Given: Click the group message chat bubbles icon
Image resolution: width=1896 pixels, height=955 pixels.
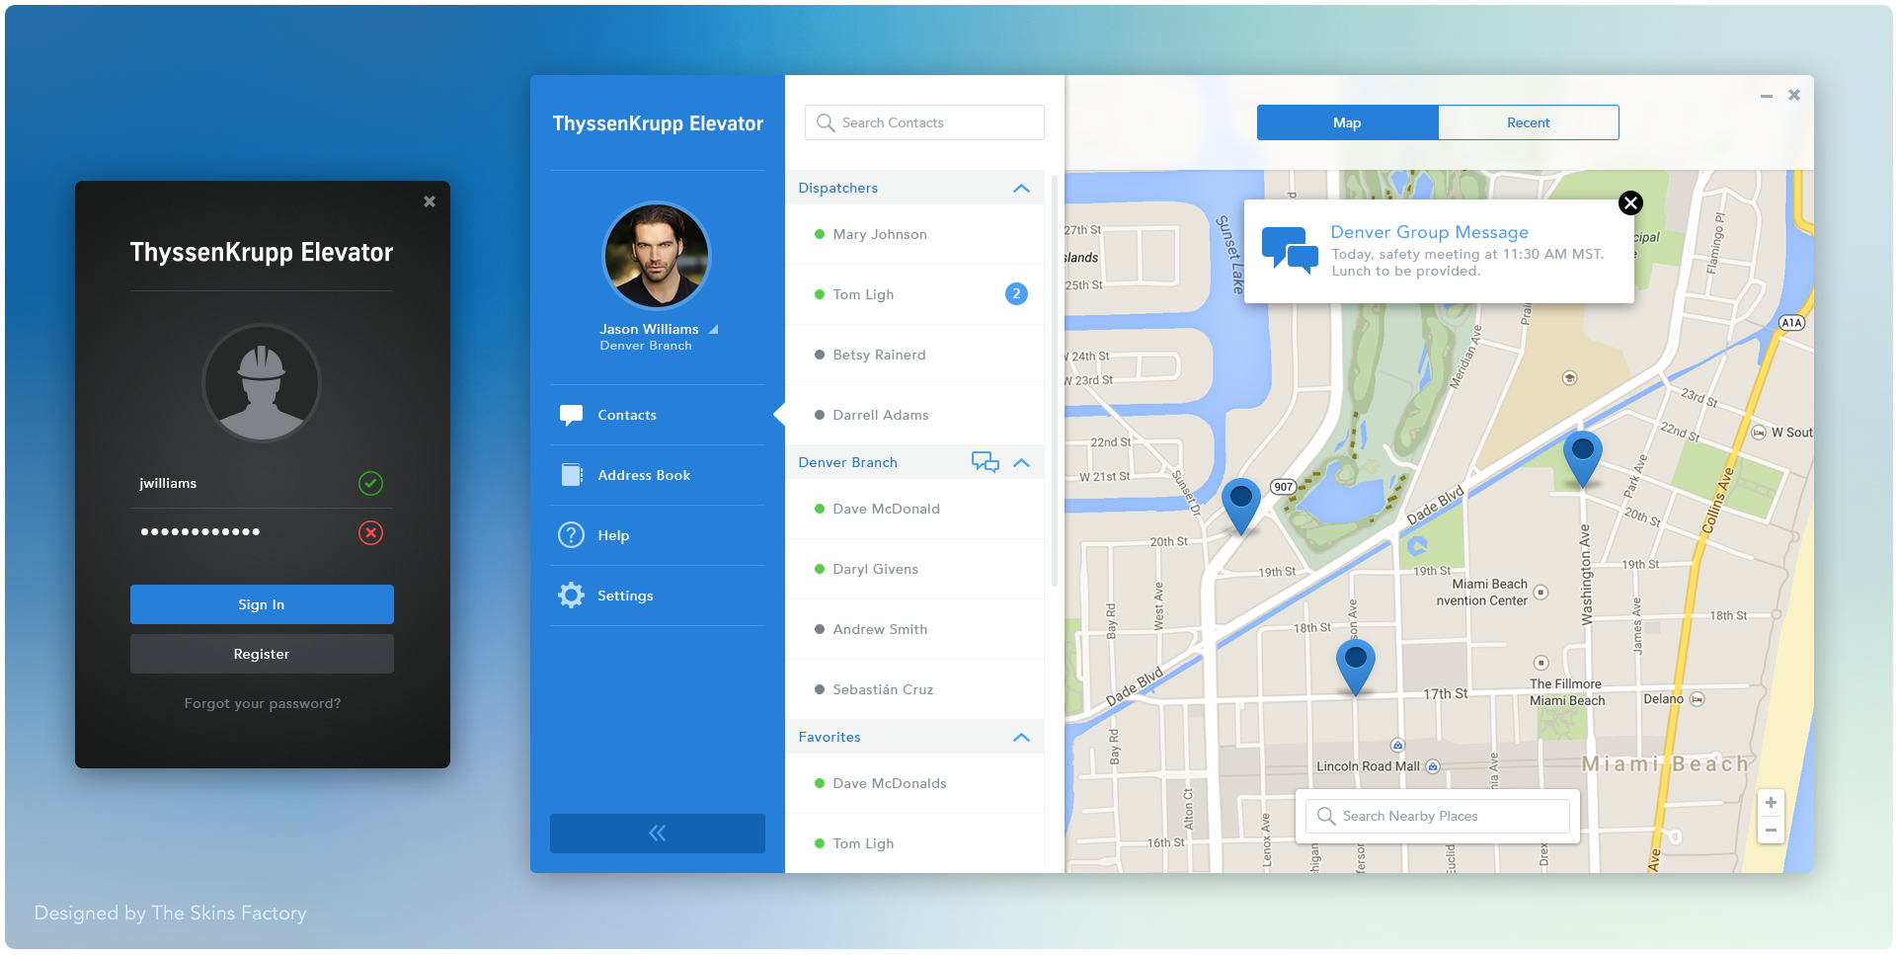Looking at the screenshot, I should pyautogui.click(x=1290, y=250).
